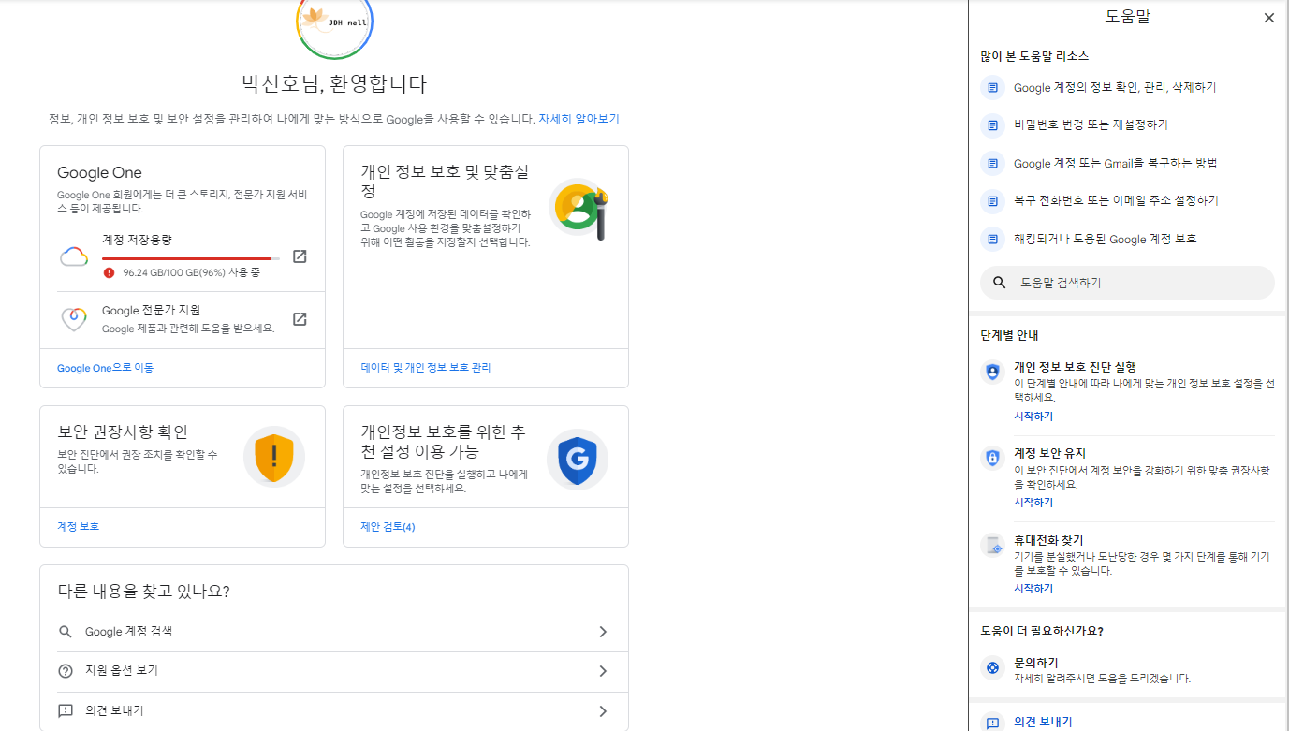Expand 지원 옵션 보기 row chevron

click(x=603, y=671)
